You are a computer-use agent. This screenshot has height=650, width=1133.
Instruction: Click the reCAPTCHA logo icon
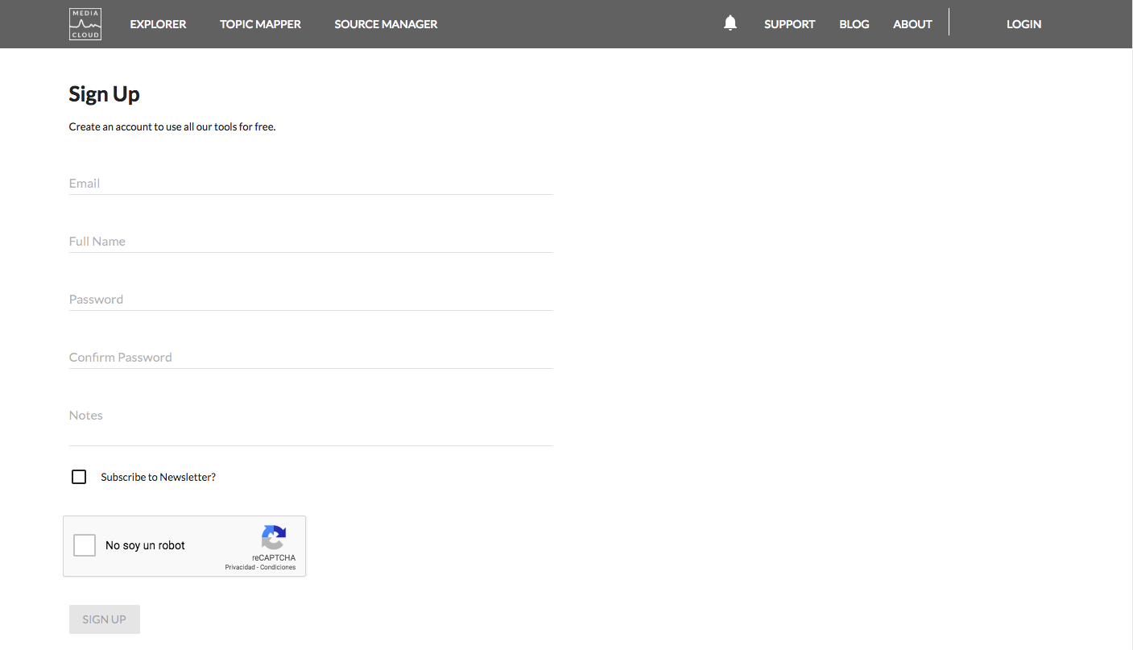[x=274, y=537]
